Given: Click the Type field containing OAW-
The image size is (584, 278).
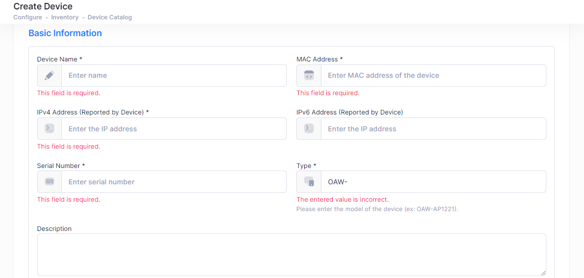Looking at the screenshot, I should pyautogui.click(x=433, y=181).
